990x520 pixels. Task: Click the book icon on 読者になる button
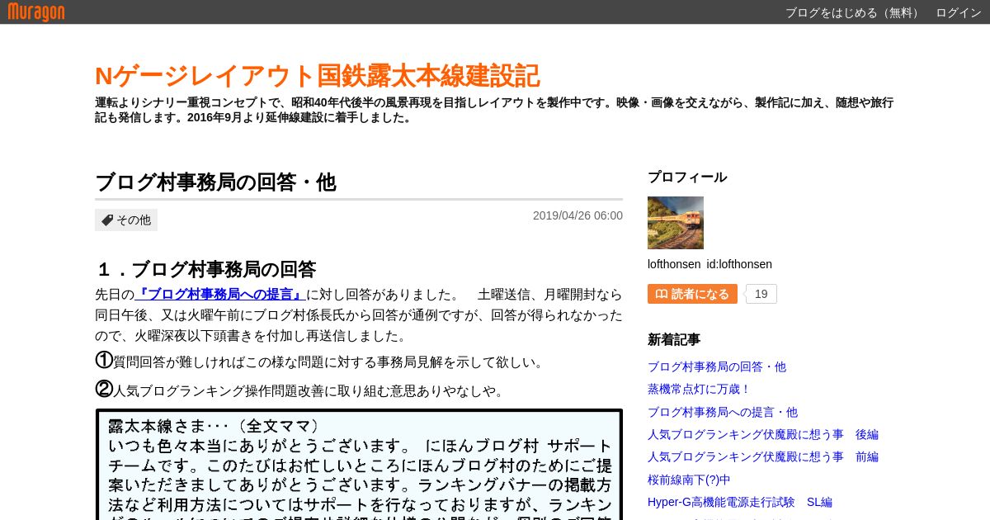[662, 294]
